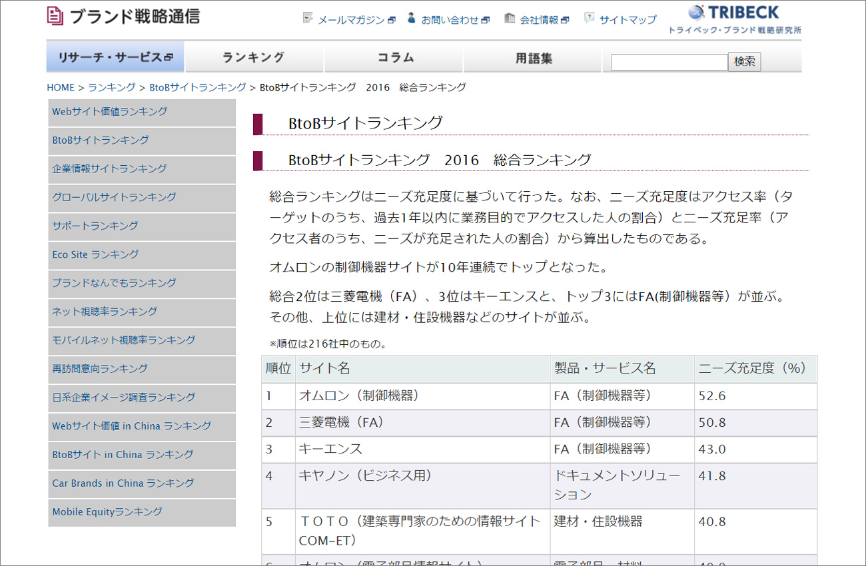This screenshot has width=866, height=566.
Task: Open Webサイト価値ランキング in the sidebar
Action: [141, 112]
